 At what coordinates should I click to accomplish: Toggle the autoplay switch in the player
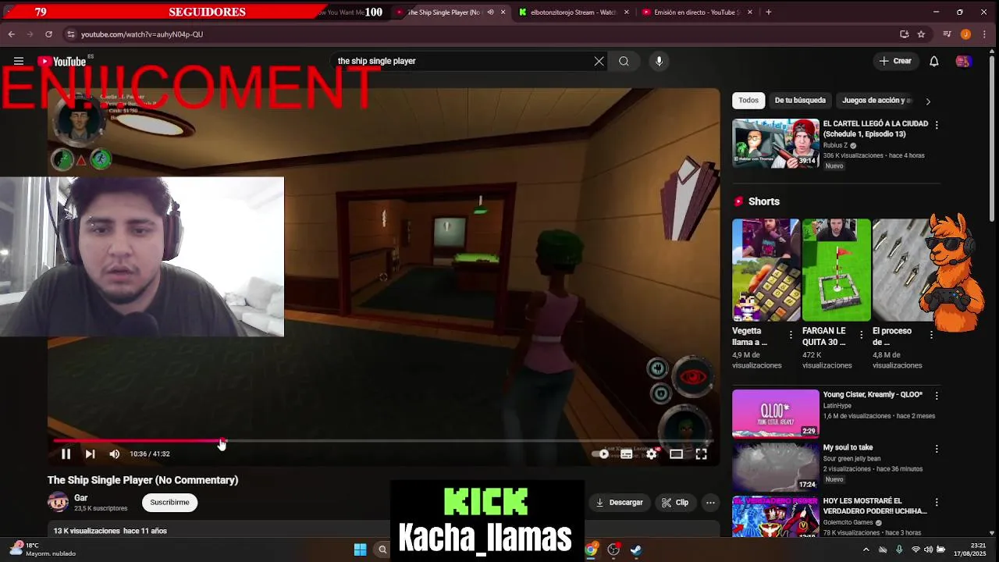[x=600, y=454]
